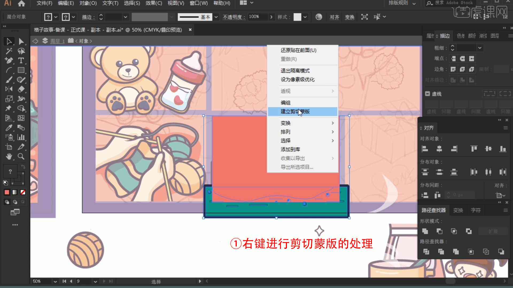Select the Magic Wand tool
Image resolution: width=513 pixels, height=288 pixels.
click(x=9, y=51)
